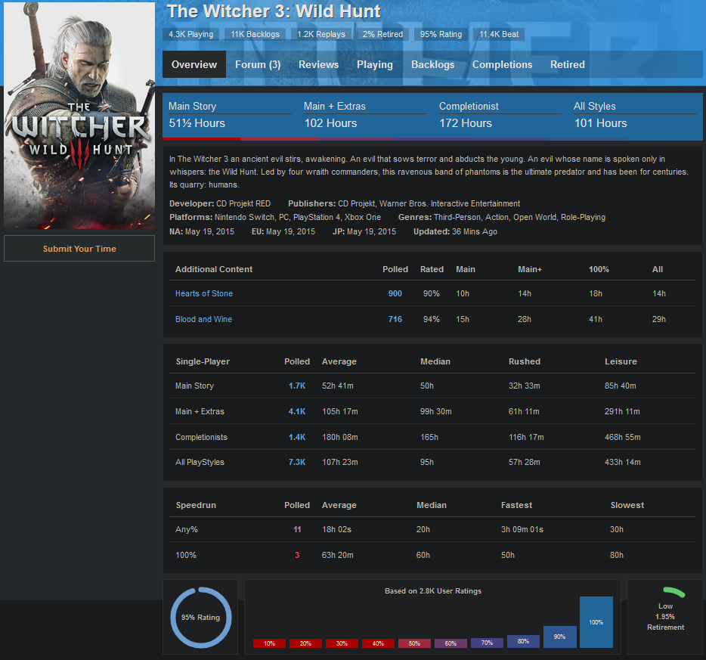Click the 70% rating bar in chart
The width and height of the screenshot is (706, 660).
pyautogui.click(x=487, y=643)
